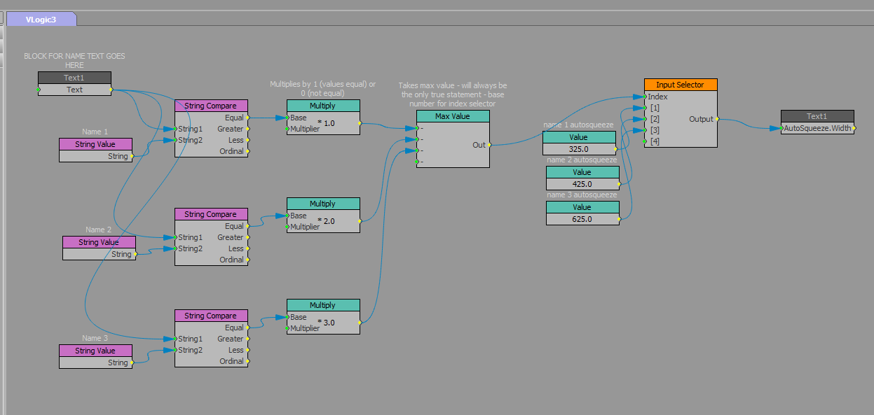This screenshot has width=874, height=415.
Task: Click the [2] input of Input Selector
Action: point(645,119)
